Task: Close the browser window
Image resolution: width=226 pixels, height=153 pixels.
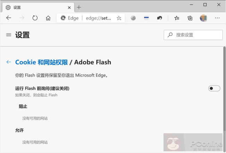Action: click(x=219, y=5)
